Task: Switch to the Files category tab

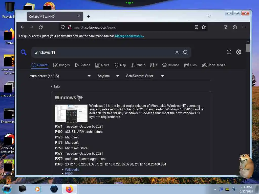Action: tap(190, 65)
